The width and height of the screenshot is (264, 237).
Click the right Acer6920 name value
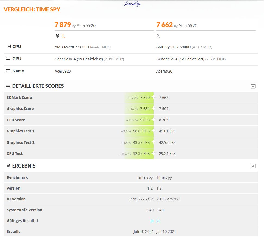click(164, 71)
